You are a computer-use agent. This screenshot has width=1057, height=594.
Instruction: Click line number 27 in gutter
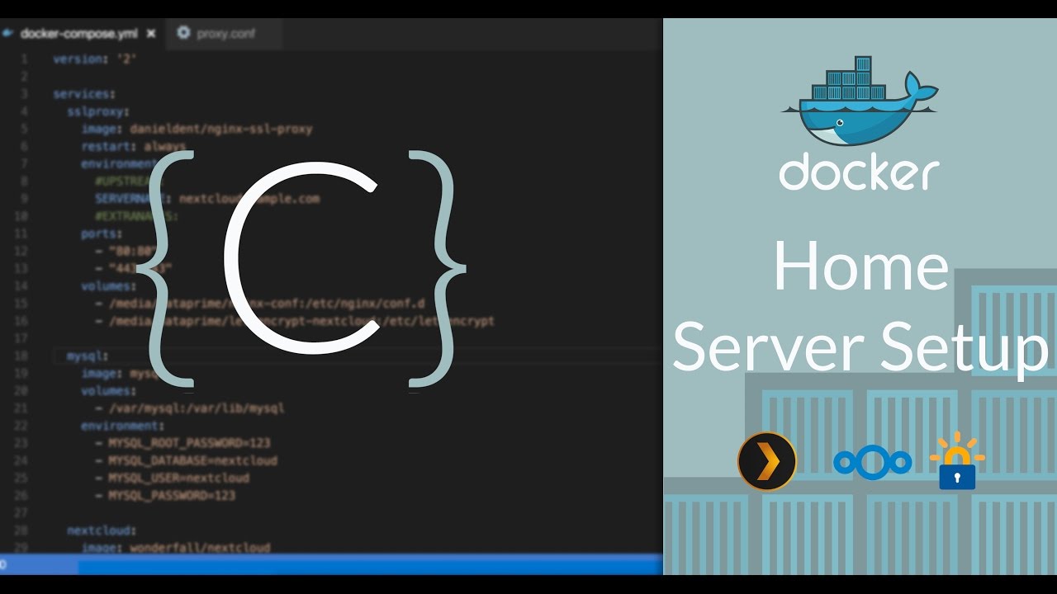[x=21, y=512]
